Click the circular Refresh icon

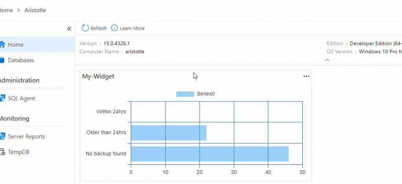tap(85, 28)
